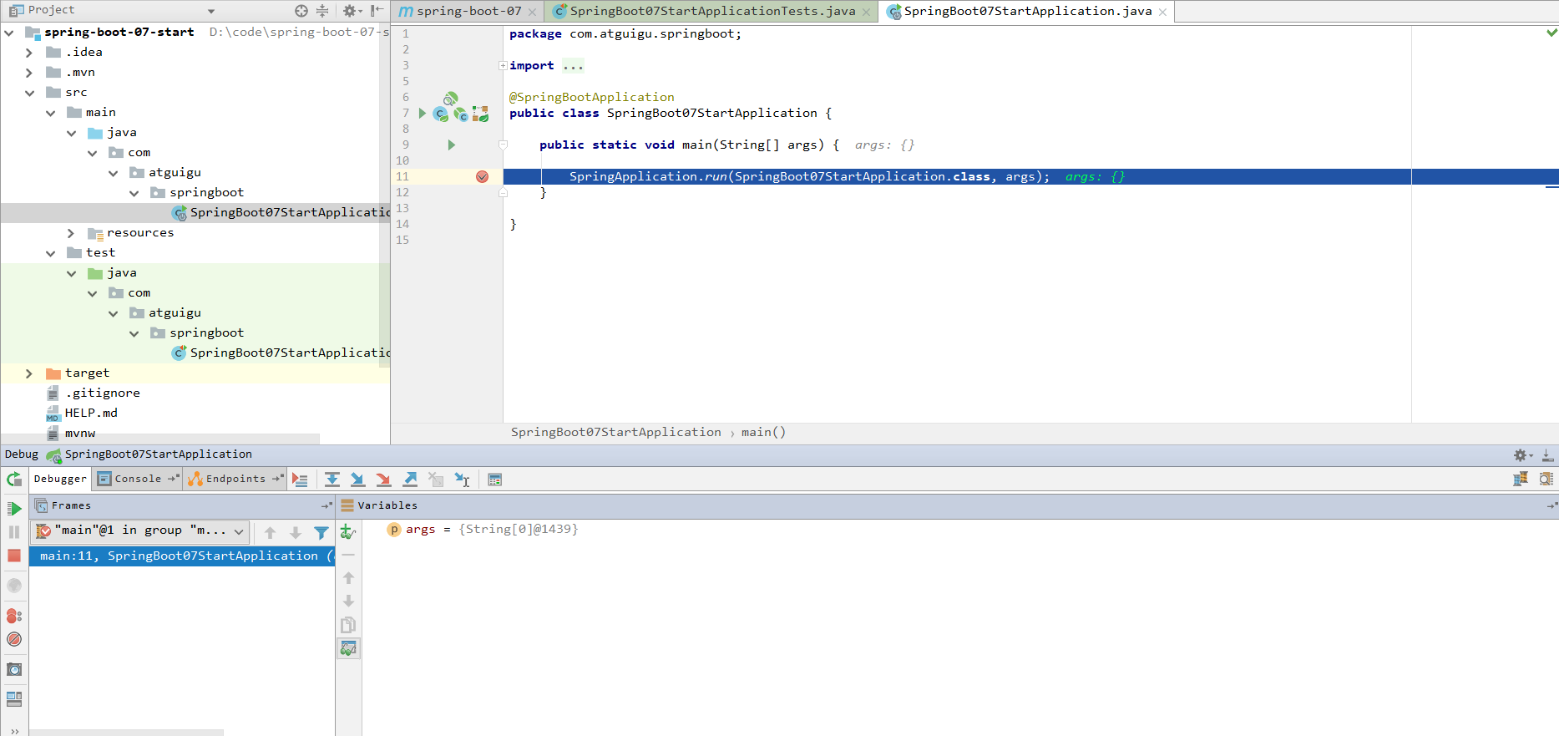Add new watch in Variables panel
Image resolution: width=1559 pixels, height=736 pixels.
click(348, 531)
